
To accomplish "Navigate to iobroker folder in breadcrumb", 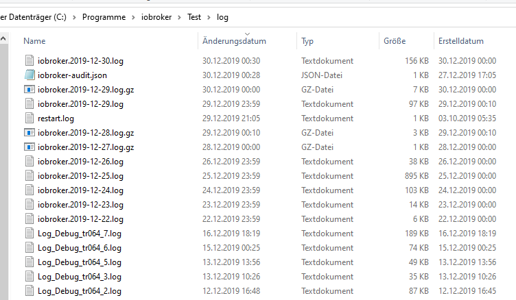I will [x=156, y=17].
